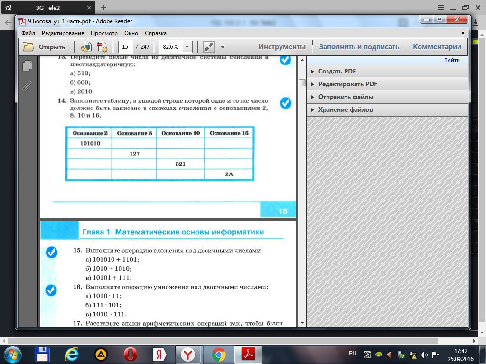This screenshot has width=486, height=364.
Task: Click the browser hamburger menu icon
Action: pyautogui.click(x=441, y=8)
